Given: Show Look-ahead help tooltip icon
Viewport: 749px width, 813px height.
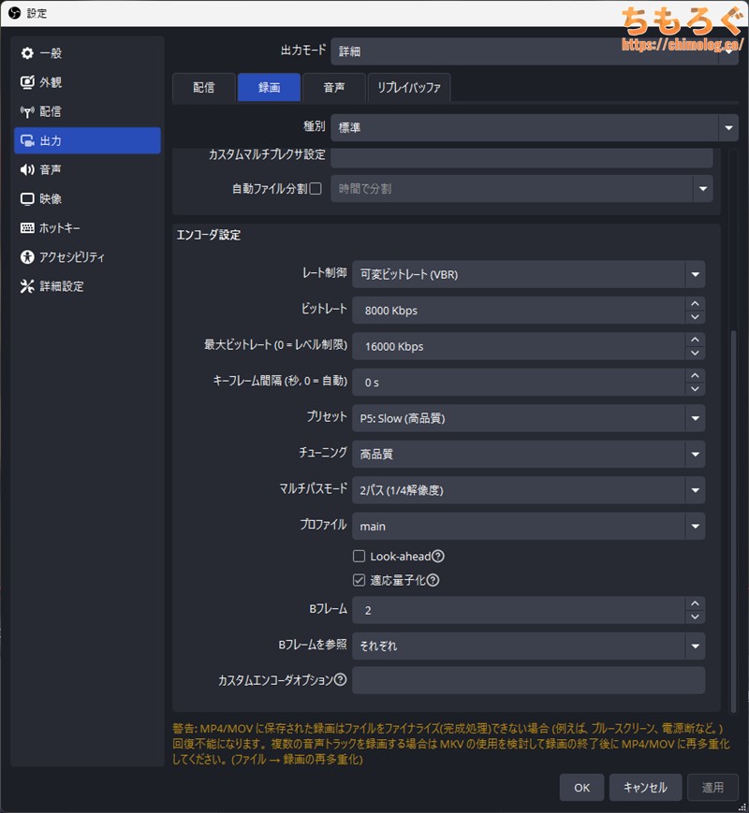Looking at the screenshot, I should tap(438, 557).
